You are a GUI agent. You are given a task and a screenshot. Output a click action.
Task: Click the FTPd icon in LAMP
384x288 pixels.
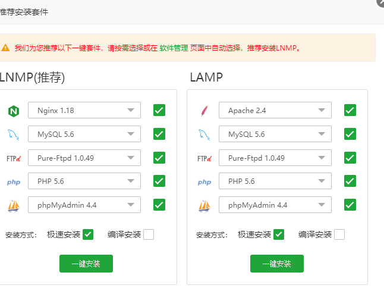click(204, 159)
